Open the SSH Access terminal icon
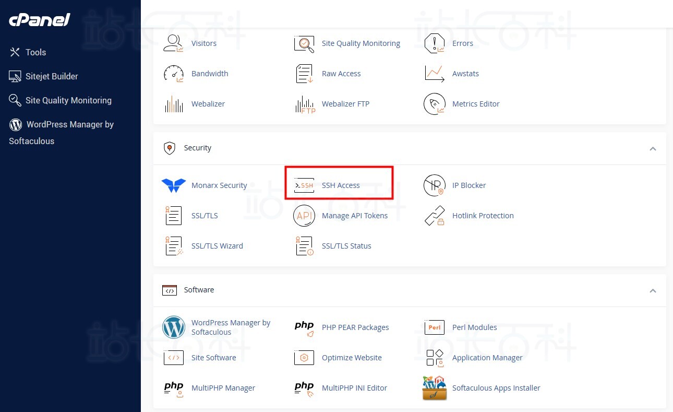This screenshot has width=673, height=412. 304,185
